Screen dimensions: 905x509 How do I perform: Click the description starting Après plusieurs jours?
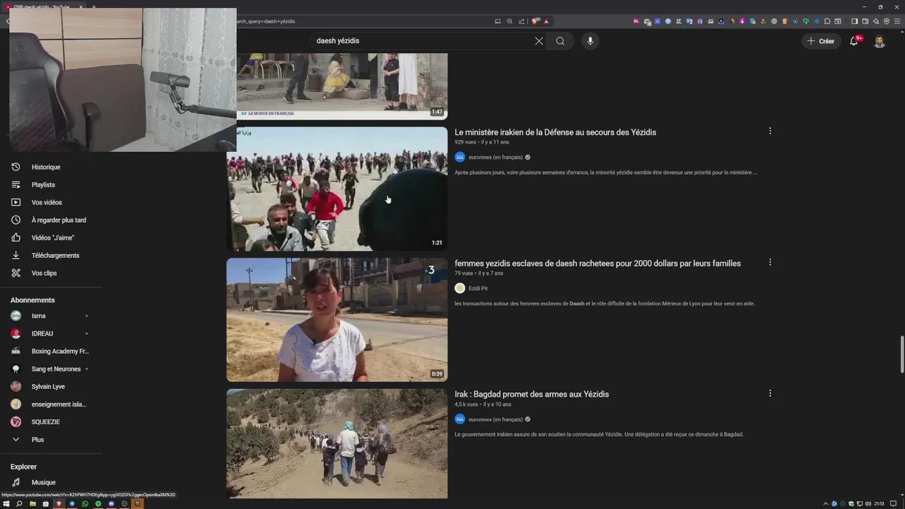(606, 172)
